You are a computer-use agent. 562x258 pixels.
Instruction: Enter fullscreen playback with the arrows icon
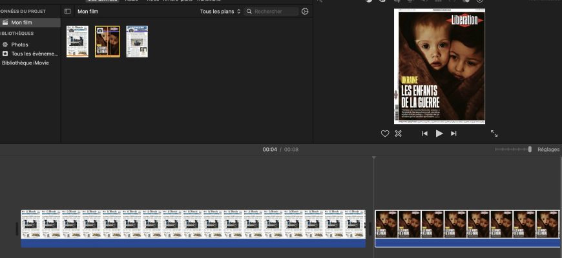coord(494,134)
